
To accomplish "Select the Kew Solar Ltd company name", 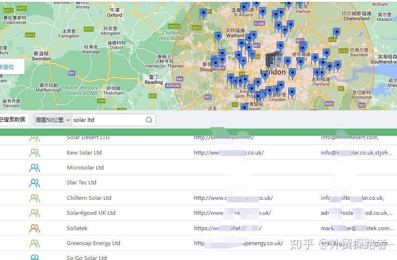I will (x=84, y=153).
